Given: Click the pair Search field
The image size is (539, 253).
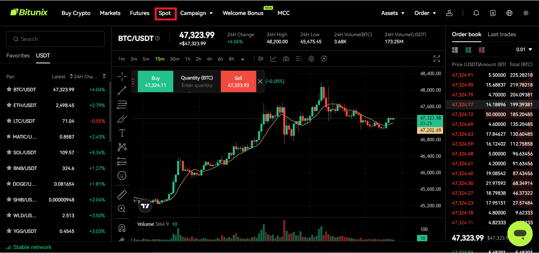Looking at the screenshot, I should 55,39.
